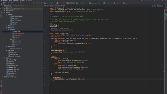Close the home.ts editor tab
167x94 pixels.
[121, 3]
